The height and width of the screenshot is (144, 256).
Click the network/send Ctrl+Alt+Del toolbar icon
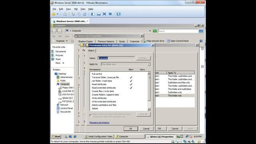(x=65, y=14)
